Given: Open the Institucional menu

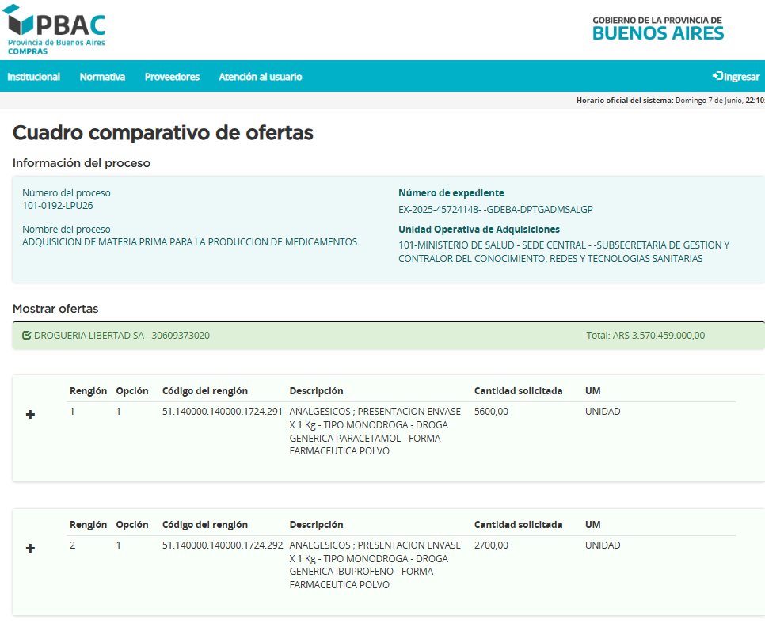Looking at the screenshot, I should pyautogui.click(x=34, y=77).
